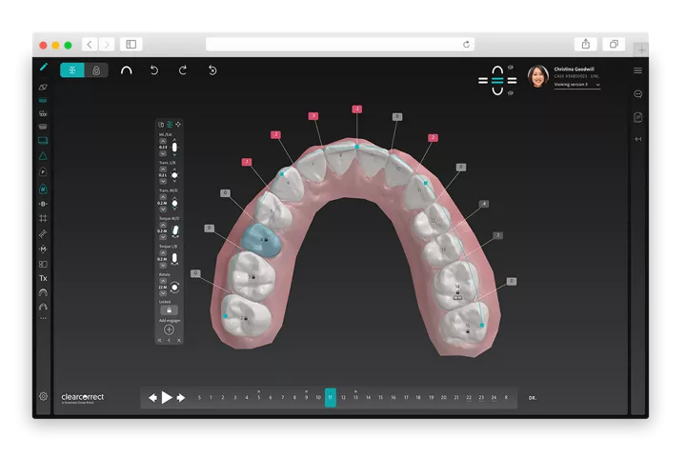686x458 pixels.
Task: Click the undo arrow in top toolbar
Action: pos(154,70)
